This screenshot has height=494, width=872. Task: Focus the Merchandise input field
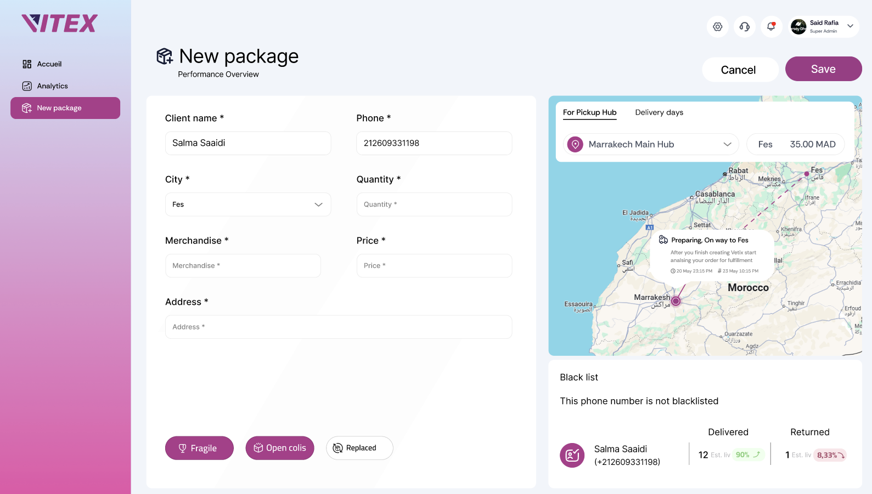(x=243, y=266)
